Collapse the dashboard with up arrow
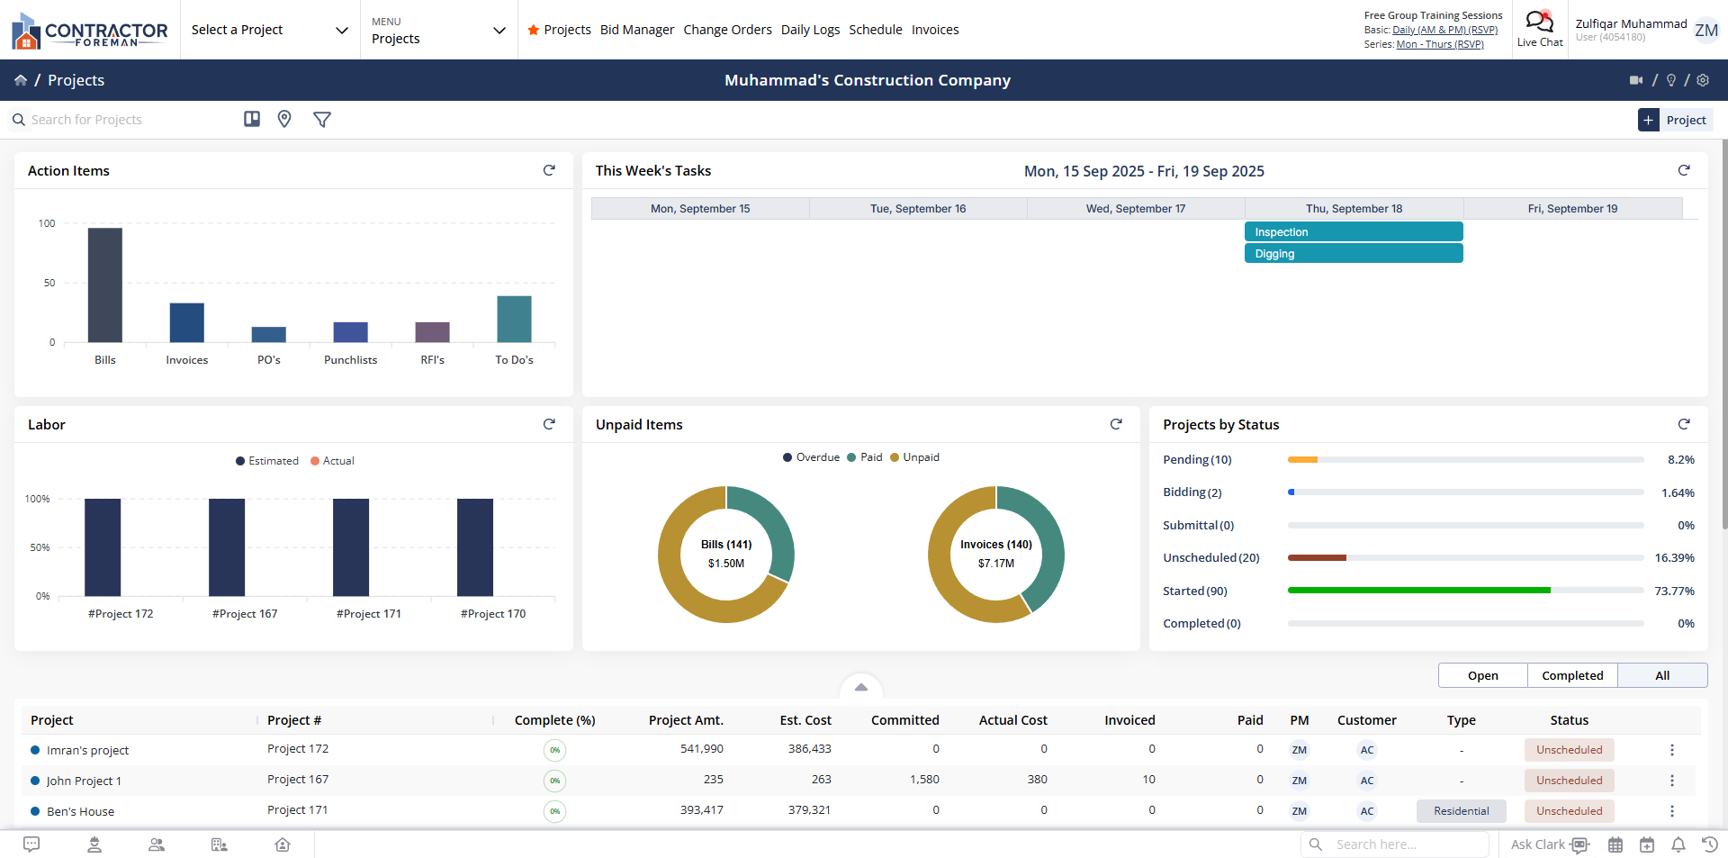The width and height of the screenshot is (1728, 858). click(861, 687)
